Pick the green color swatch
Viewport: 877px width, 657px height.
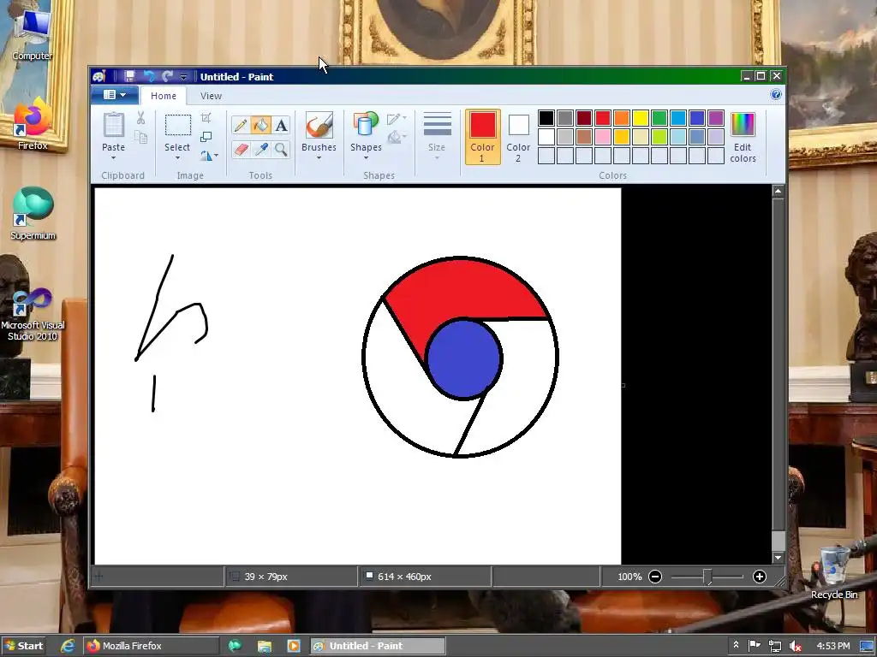point(659,118)
